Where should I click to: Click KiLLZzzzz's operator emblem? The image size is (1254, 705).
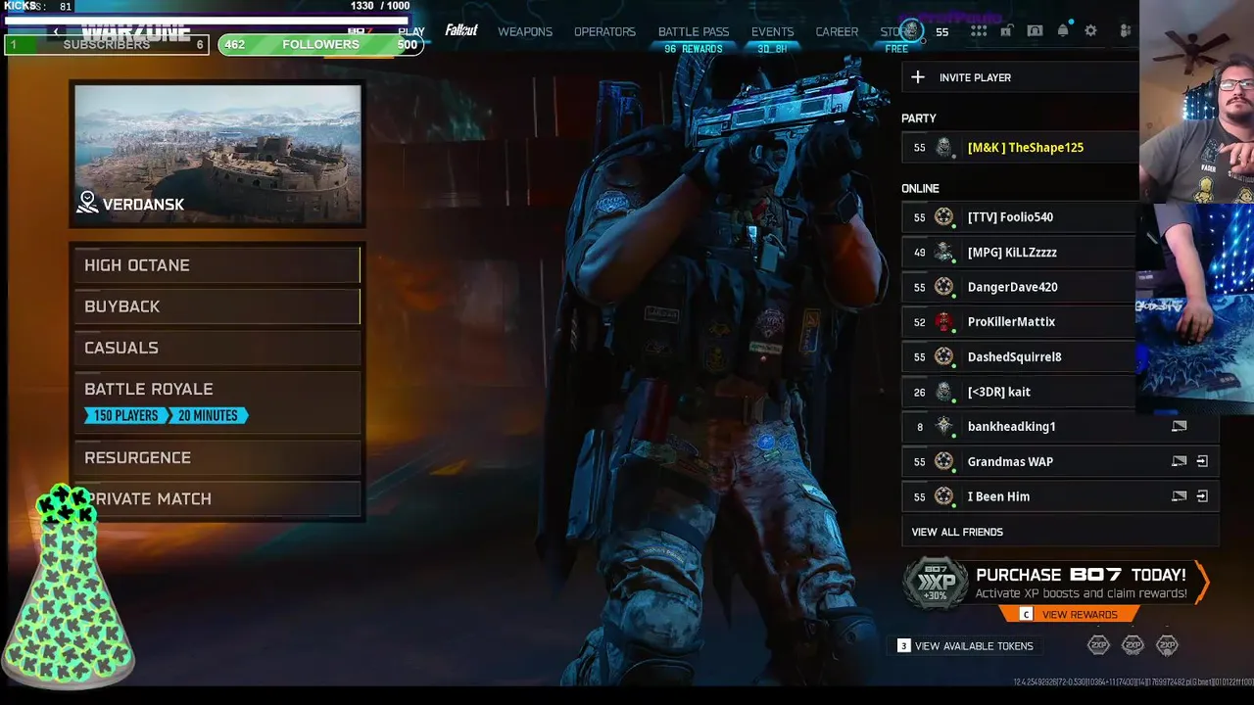[x=943, y=253]
